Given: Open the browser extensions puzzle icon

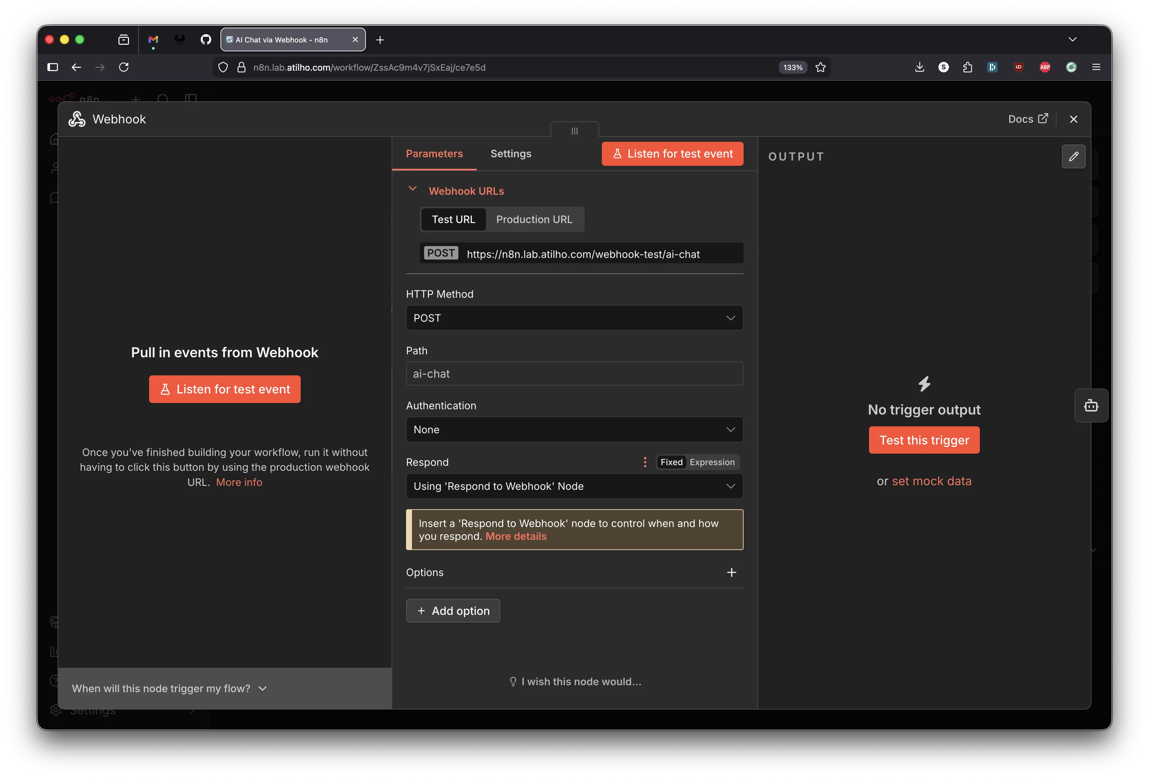Looking at the screenshot, I should pyautogui.click(x=968, y=67).
